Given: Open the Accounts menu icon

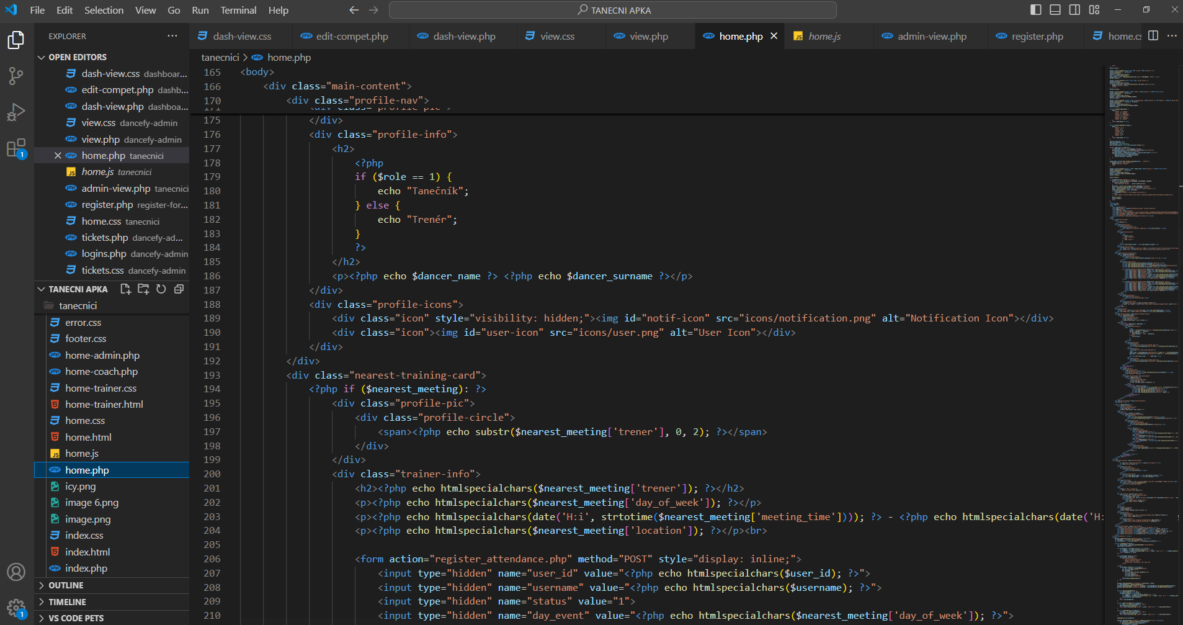Looking at the screenshot, I should click(16, 572).
